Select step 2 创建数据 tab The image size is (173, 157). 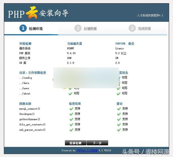click(85, 28)
